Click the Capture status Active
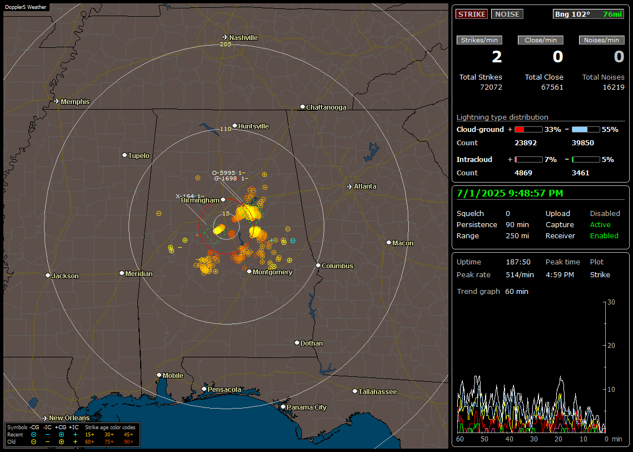This screenshot has width=633, height=452. [x=600, y=224]
